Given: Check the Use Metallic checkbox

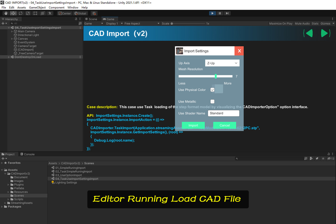Looking at the screenshot, I should coord(213,101).
